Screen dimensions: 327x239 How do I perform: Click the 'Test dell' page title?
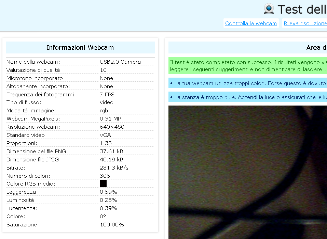(302, 9)
